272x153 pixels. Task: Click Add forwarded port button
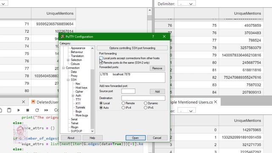(157, 91)
